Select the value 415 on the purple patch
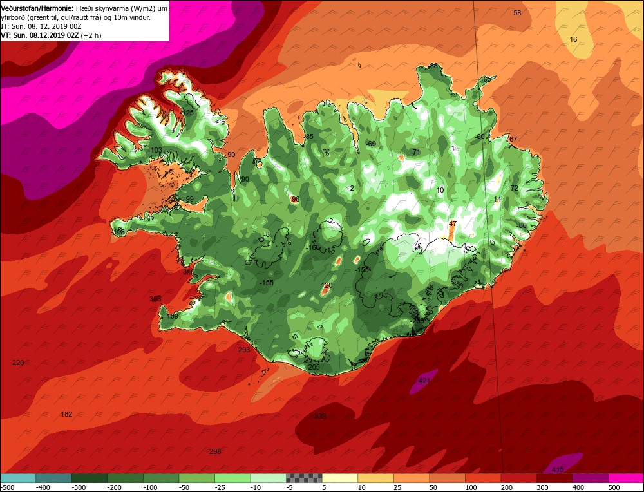The image size is (644, 492). pyautogui.click(x=558, y=469)
